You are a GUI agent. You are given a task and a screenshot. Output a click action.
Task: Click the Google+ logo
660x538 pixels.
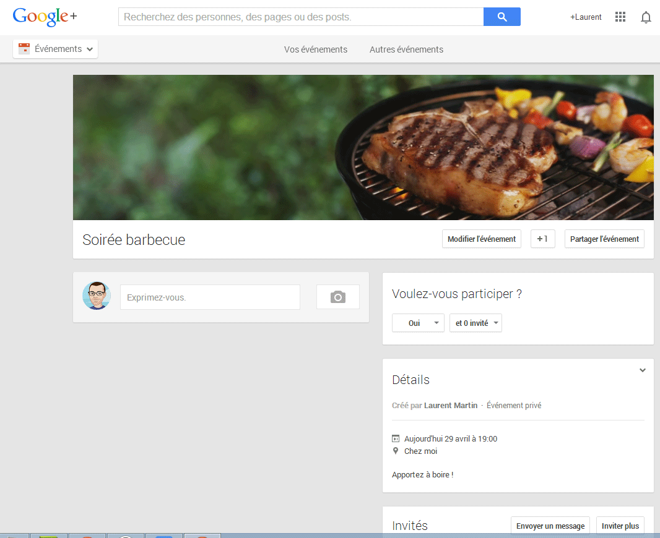(x=45, y=17)
